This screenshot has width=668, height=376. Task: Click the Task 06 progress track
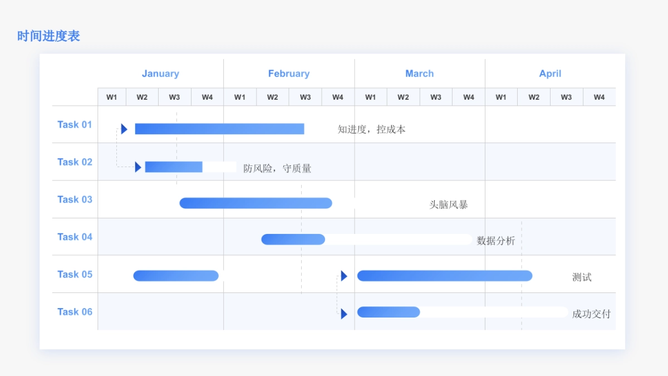tap(490, 312)
